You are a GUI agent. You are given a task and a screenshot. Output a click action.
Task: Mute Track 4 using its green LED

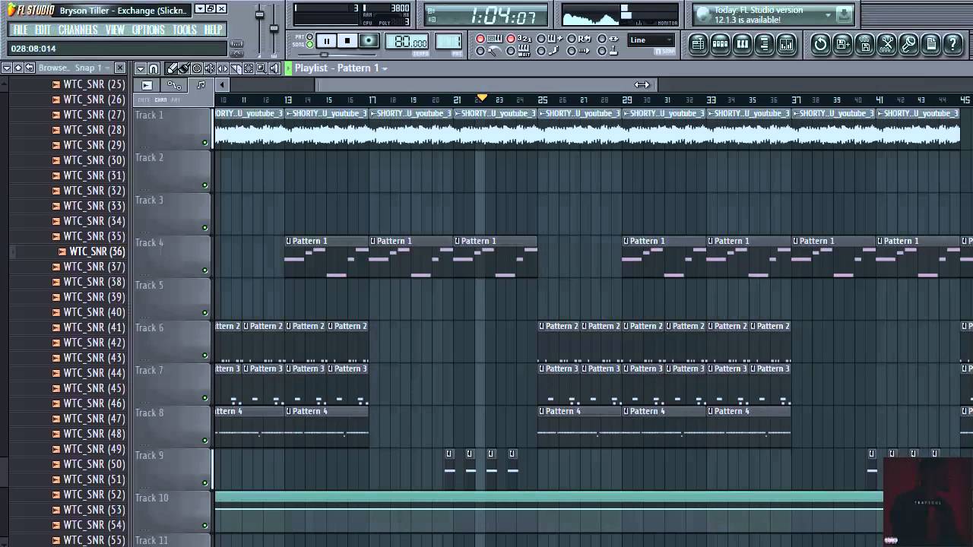[204, 270]
